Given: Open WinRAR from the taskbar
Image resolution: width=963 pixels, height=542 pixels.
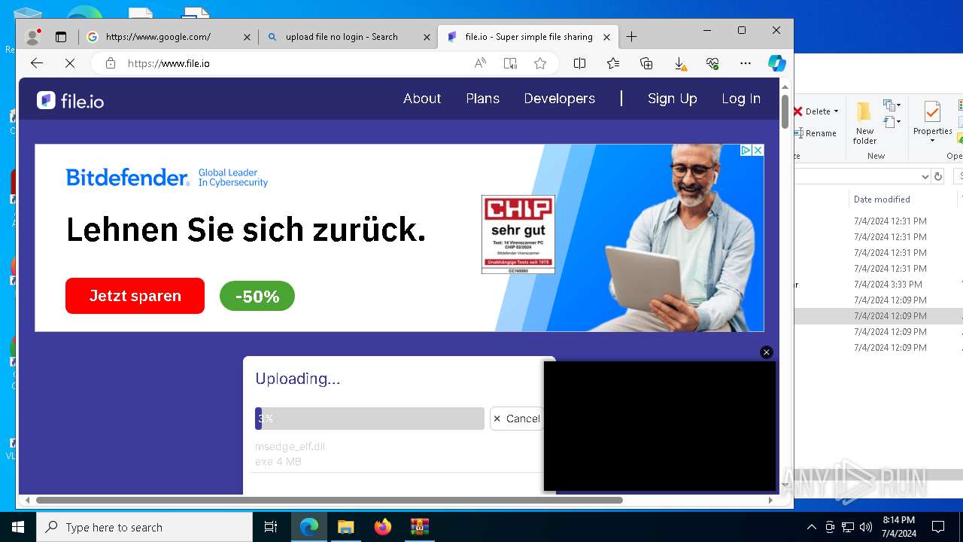Looking at the screenshot, I should click(x=419, y=527).
